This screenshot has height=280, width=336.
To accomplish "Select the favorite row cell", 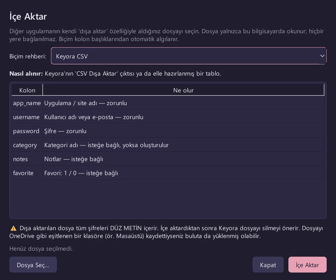I will [x=27, y=173].
